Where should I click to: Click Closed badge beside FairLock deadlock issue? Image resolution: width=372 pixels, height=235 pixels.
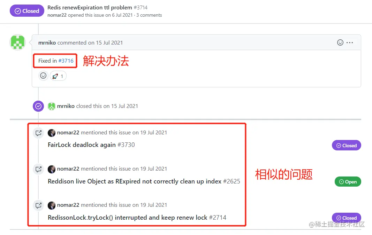tap(347, 146)
